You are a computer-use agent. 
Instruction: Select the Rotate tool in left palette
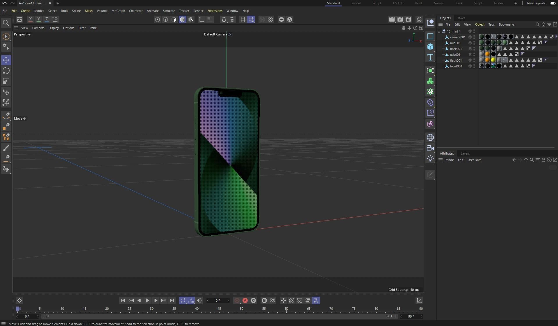click(x=6, y=71)
